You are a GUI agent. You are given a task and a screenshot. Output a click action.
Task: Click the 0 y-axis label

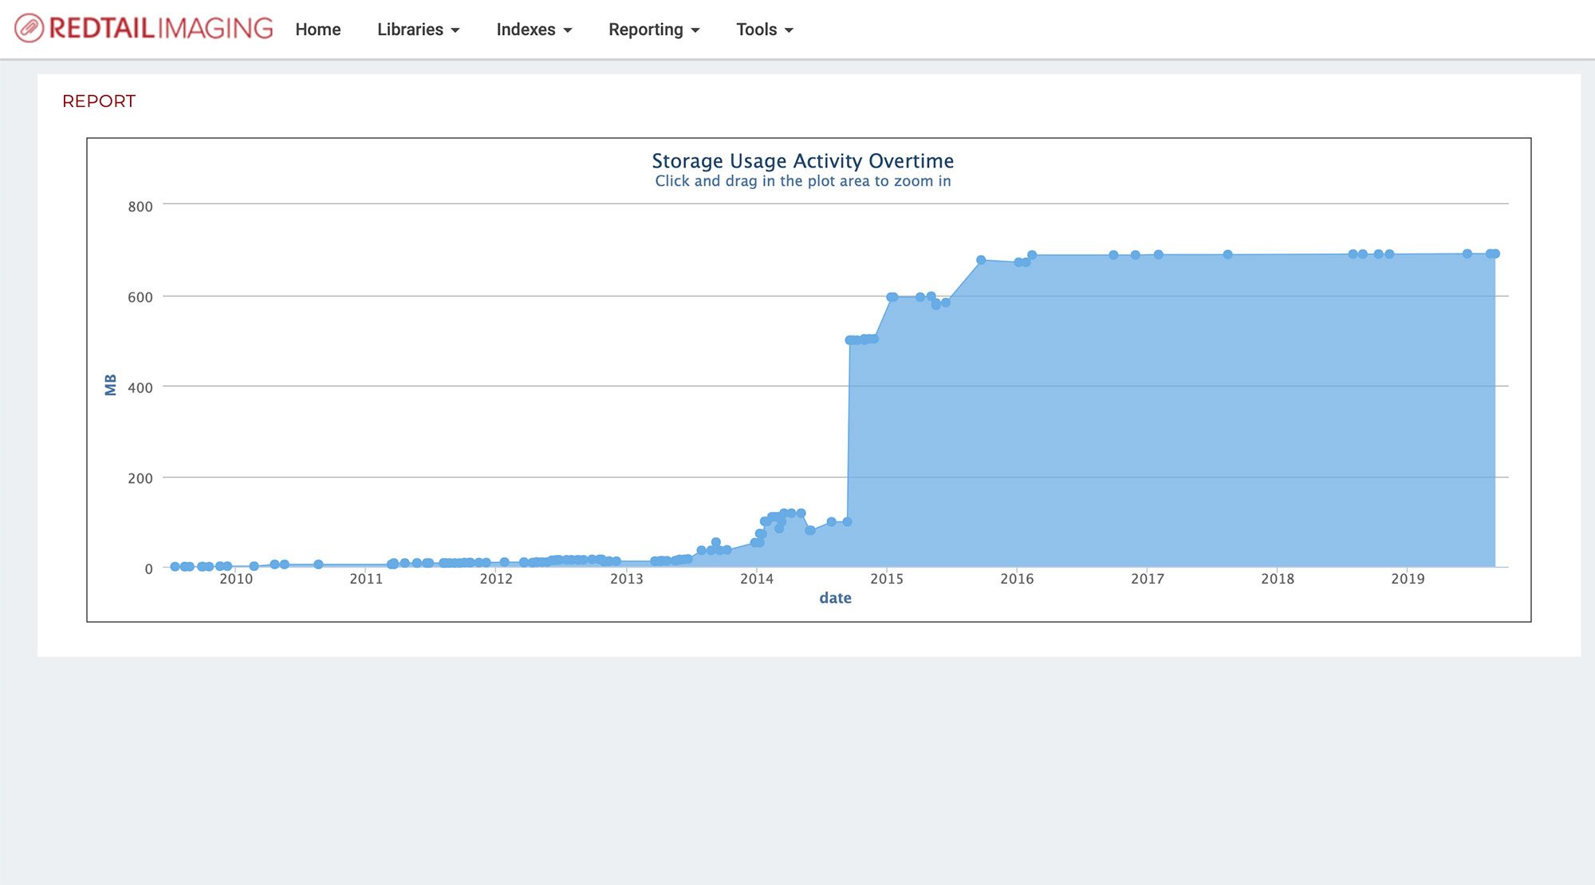pyautogui.click(x=148, y=569)
